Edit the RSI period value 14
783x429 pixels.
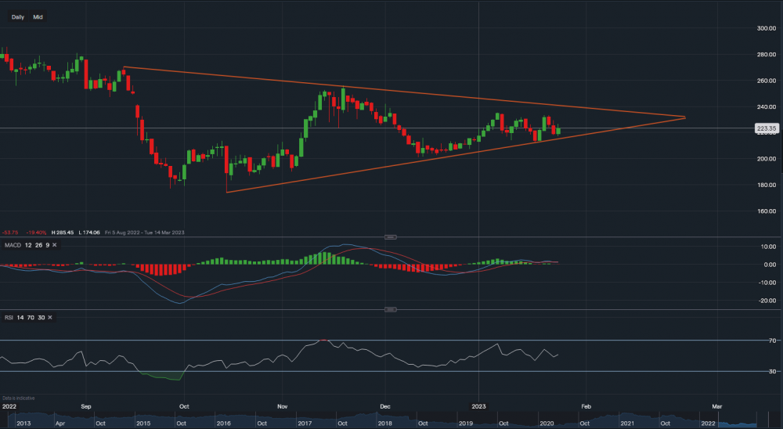point(20,317)
